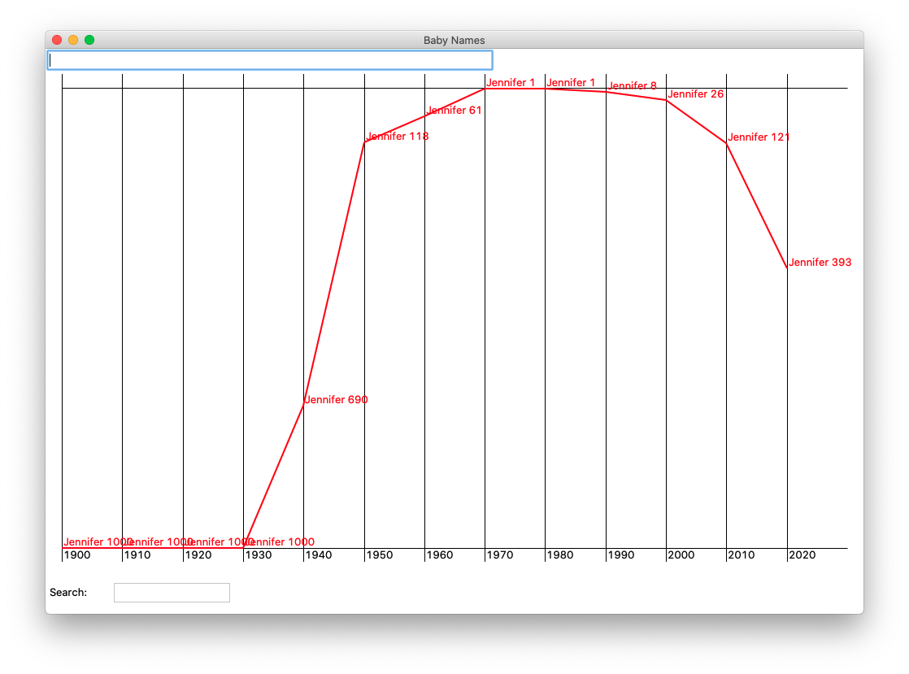Click the top text entry field

[270, 60]
